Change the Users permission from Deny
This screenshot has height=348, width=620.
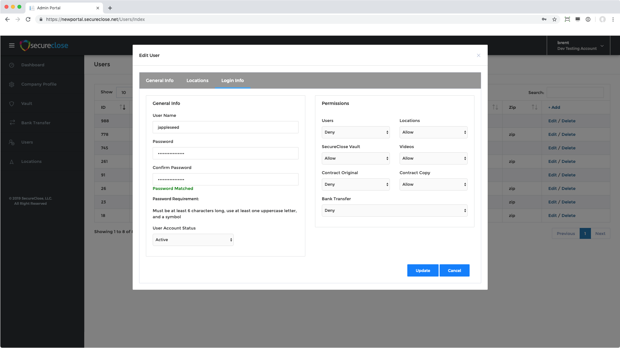355,132
